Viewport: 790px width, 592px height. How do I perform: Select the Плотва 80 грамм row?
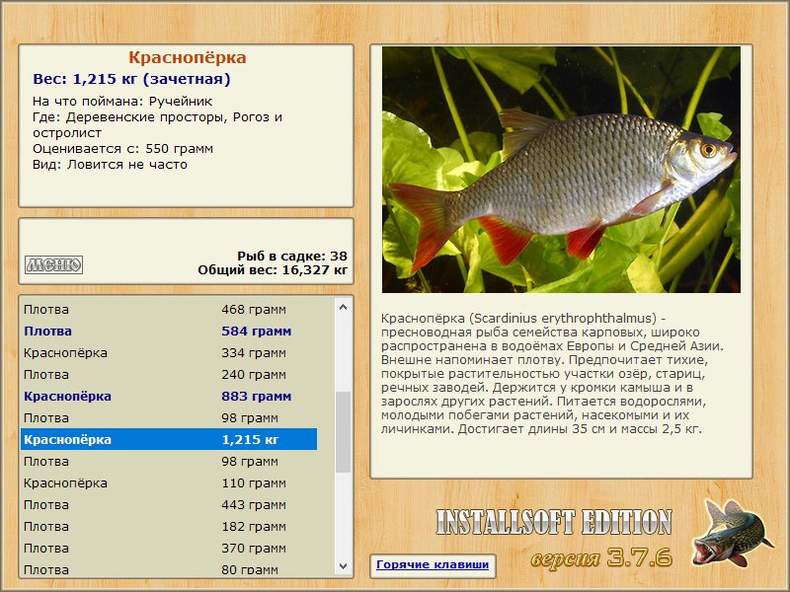169,569
